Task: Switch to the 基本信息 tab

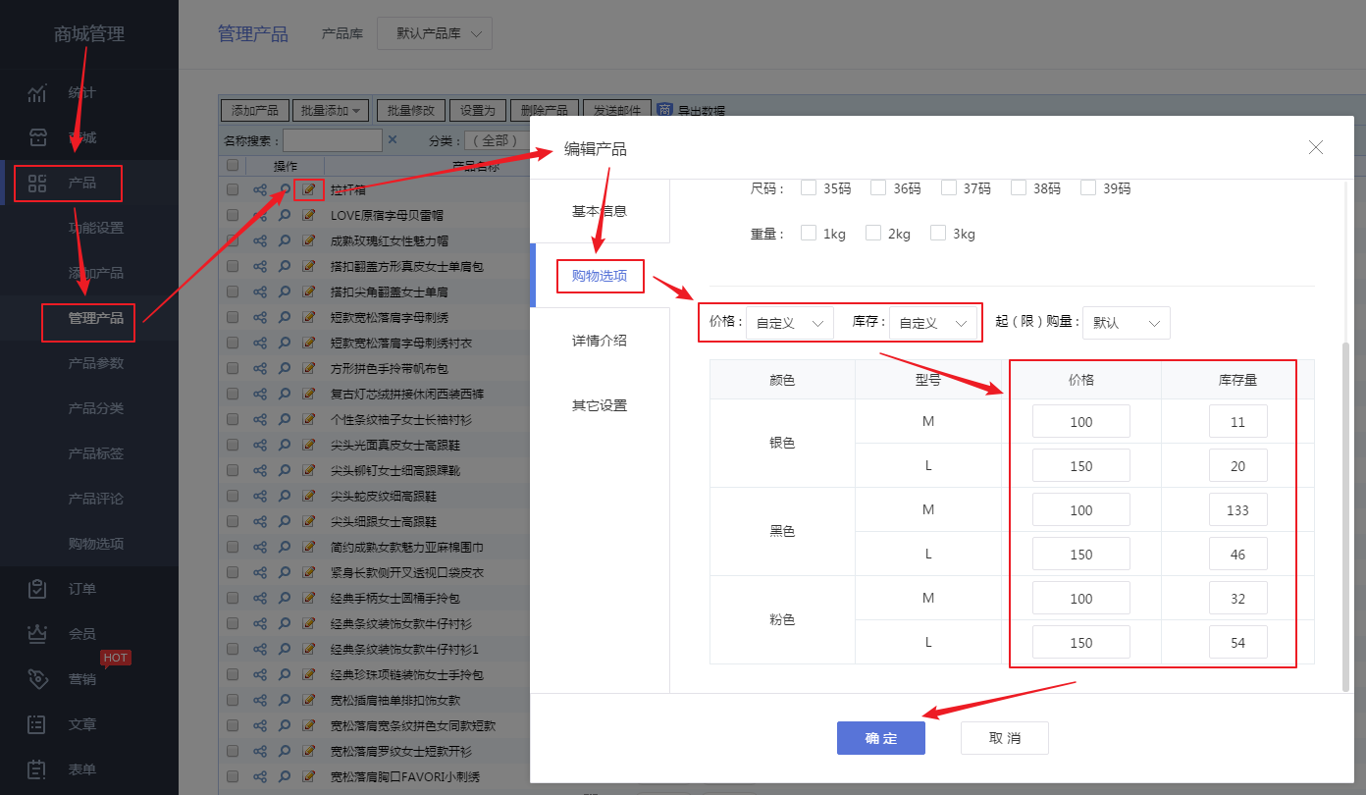Action: 600,211
